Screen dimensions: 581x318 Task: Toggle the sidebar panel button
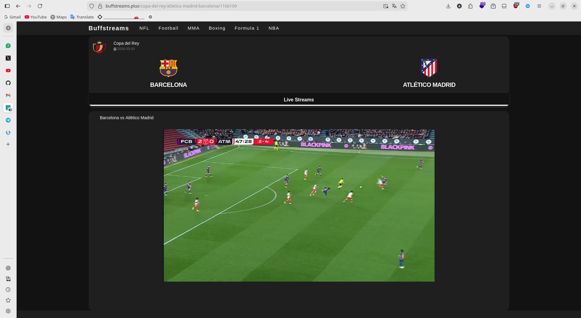click(7, 6)
